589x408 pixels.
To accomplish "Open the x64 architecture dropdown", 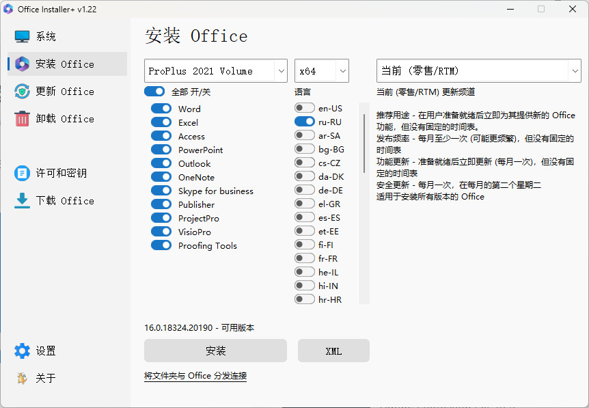I will (x=322, y=70).
